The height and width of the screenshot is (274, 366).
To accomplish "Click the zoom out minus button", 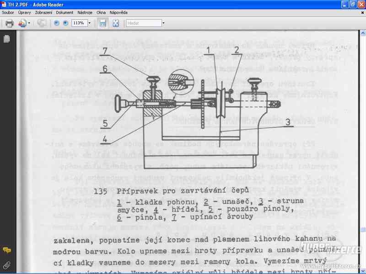I will 57,23.
